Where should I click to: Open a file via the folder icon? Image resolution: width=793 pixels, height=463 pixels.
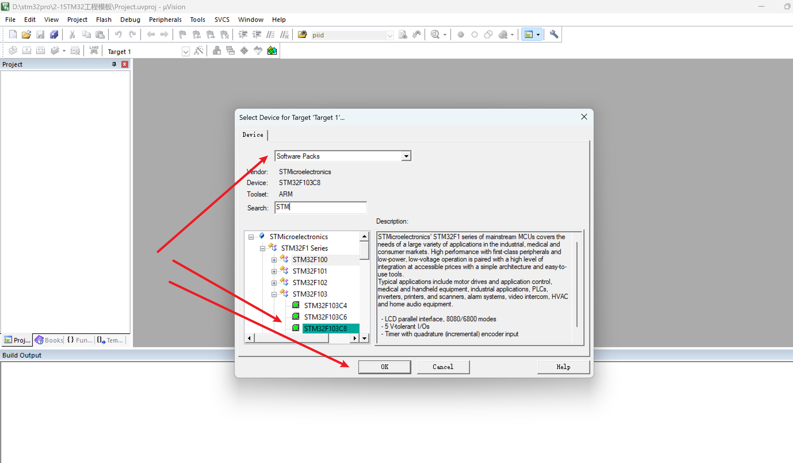tap(26, 34)
